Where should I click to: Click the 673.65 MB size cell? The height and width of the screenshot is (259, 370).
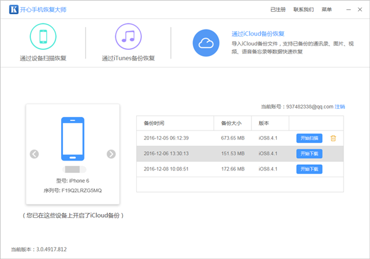[232, 138]
